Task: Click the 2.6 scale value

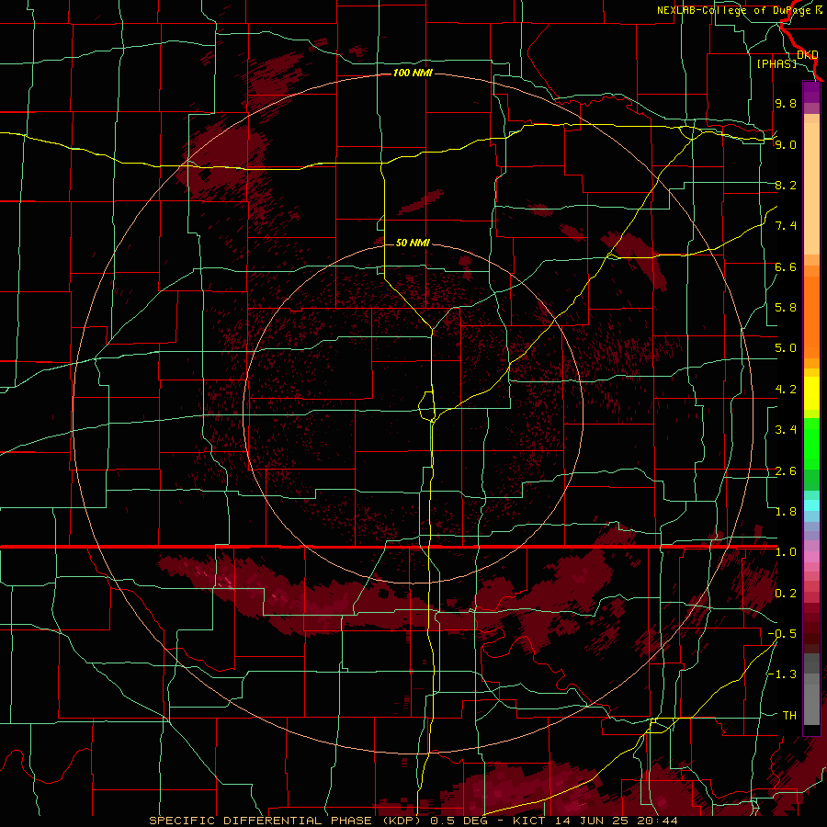Action: point(786,471)
